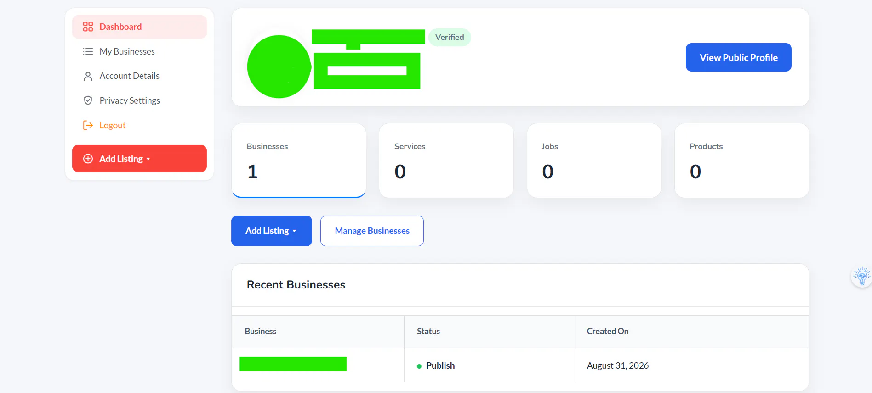The height and width of the screenshot is (393, 872).
Task: Open the Dashboard menu item
Action: click(x=139, y=27)
